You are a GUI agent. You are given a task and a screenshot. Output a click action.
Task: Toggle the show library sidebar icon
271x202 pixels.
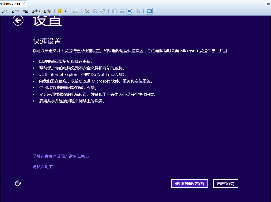coord(114,11)
